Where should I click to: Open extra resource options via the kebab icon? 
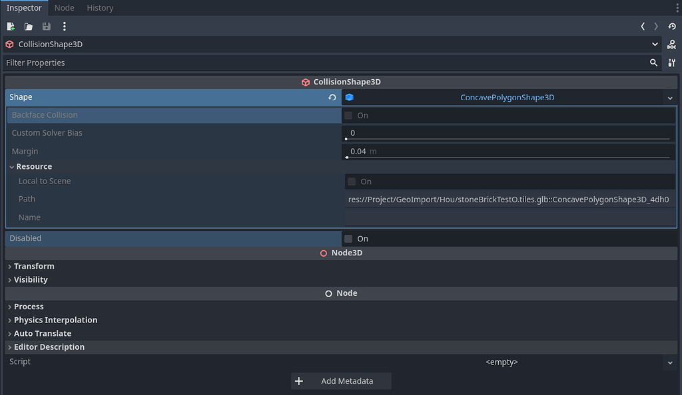pos(64,26)
